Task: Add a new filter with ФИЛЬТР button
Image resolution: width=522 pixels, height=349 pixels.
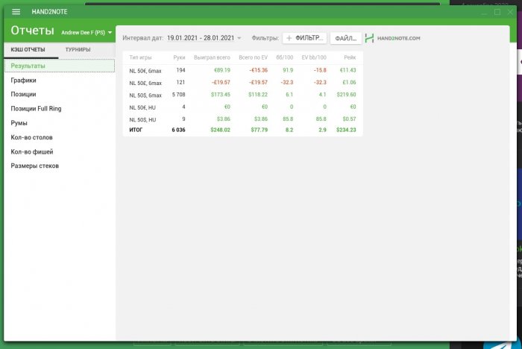Action: [304, 38]
